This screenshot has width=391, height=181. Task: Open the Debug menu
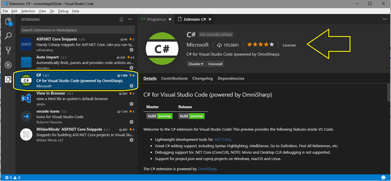tap(63, 11)
